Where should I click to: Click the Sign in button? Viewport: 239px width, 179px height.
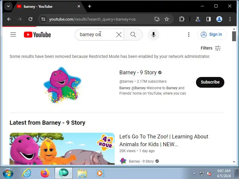tap(212, 35)
